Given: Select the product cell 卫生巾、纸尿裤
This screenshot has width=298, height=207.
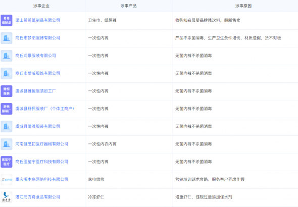Looking at the screenshot, I should pyautogui.click(x=102, y=20).
